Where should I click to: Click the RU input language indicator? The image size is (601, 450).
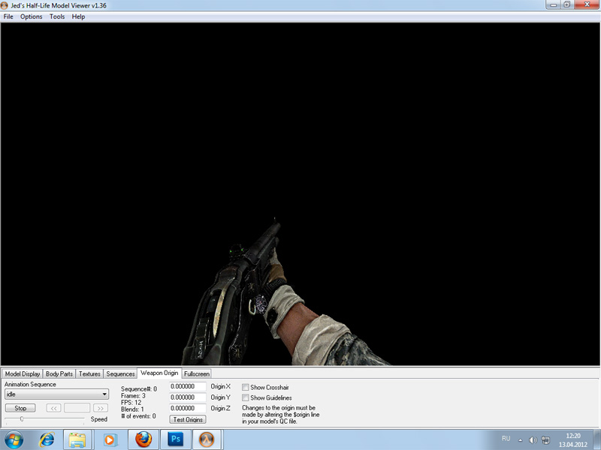click(x=506, y=438)
